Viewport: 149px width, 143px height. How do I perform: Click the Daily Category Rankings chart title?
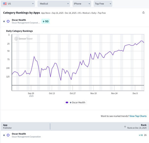pyautogui.click(x=19, y=31)
